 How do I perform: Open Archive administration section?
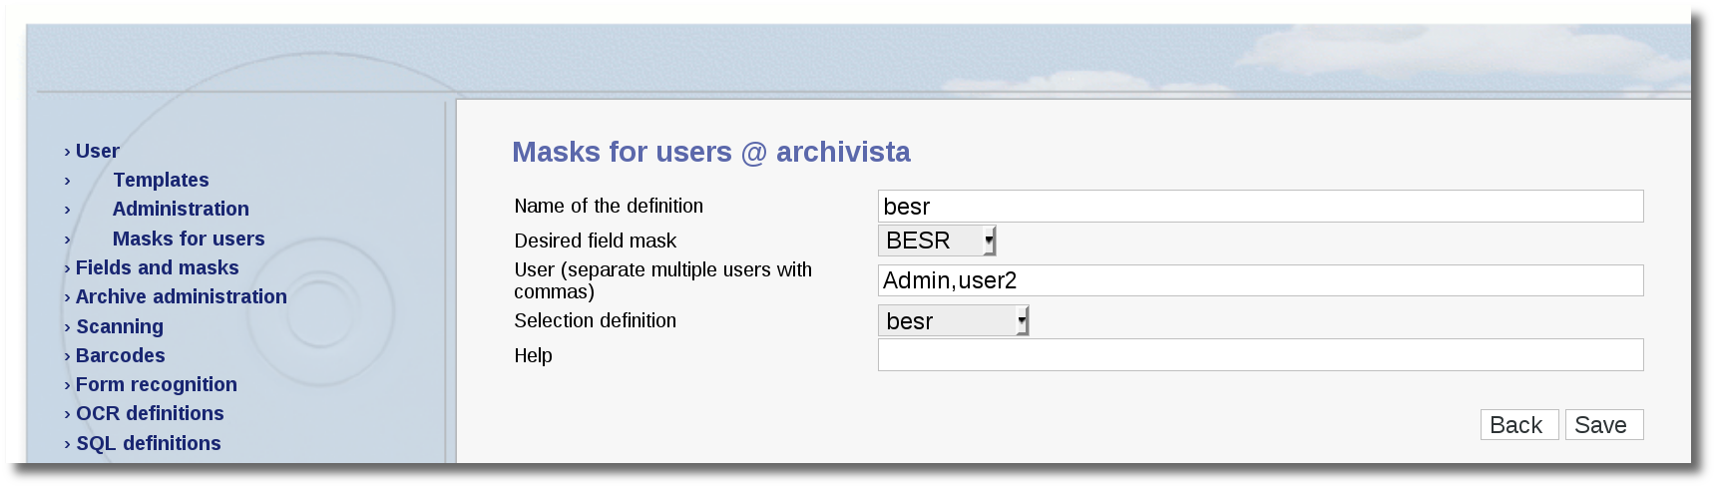[182, 296]
